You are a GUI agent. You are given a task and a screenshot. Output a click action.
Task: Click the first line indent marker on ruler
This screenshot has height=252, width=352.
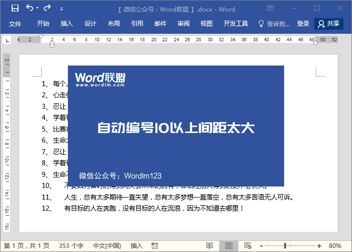[x=41, y=37]
